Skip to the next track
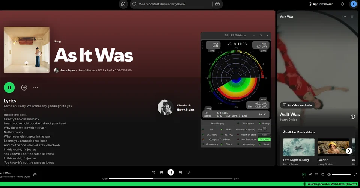The width and height of the screenshot is (360, 188). [180, 172]
